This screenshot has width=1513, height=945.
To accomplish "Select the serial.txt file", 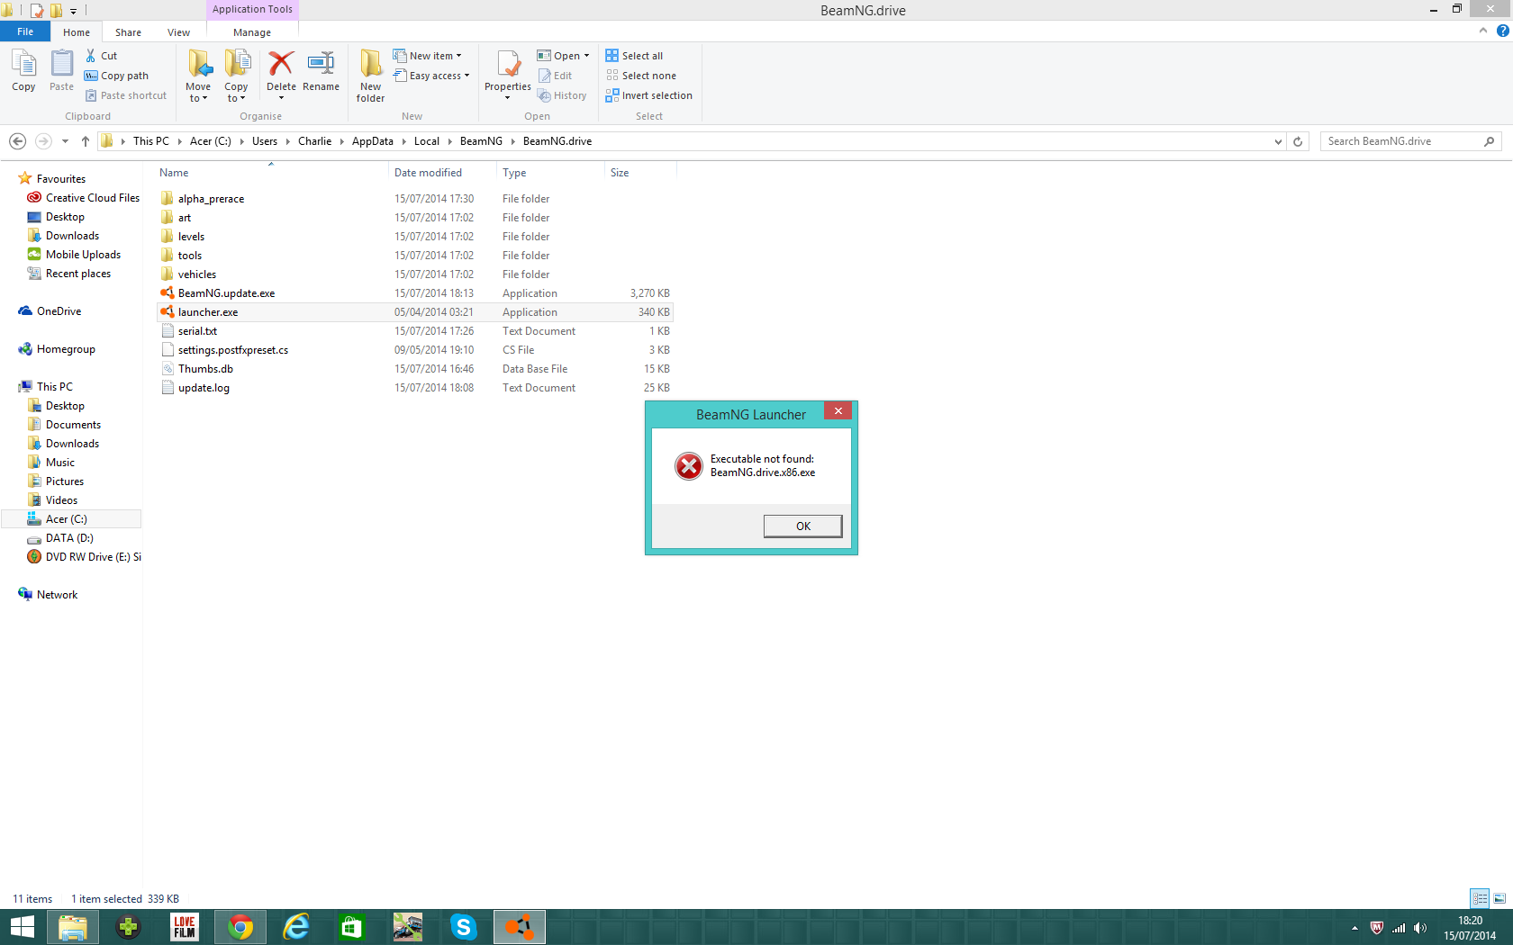I will 197,331.
